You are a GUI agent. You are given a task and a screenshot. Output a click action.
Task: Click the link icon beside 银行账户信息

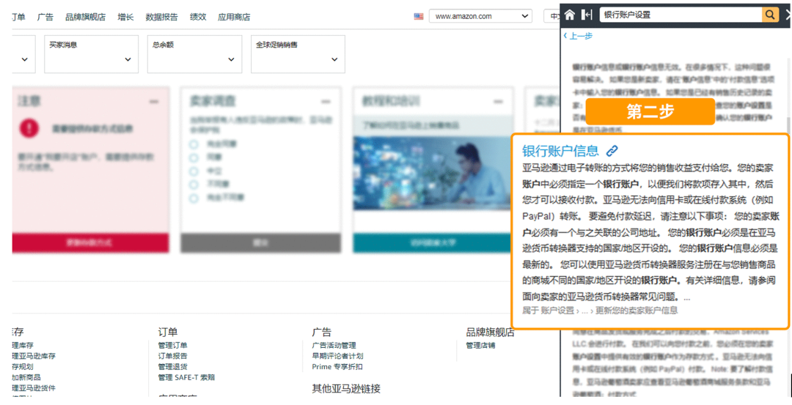tap(612, 151)
